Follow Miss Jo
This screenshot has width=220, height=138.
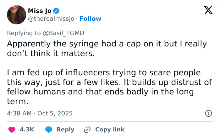point(91,19)
